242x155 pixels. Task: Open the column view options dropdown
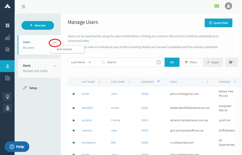(231, 62)
